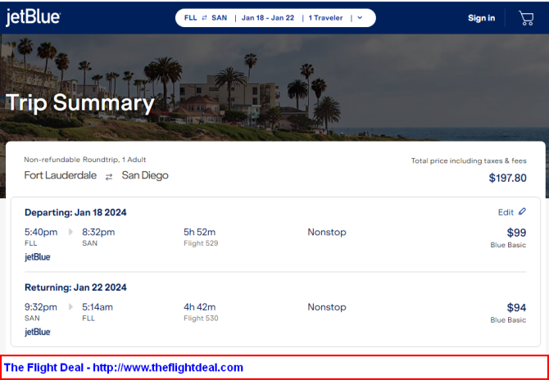Click the JetBlue airline logo under returning flight
This screenshot has height=380, width=549.
(x=38, y=332)
